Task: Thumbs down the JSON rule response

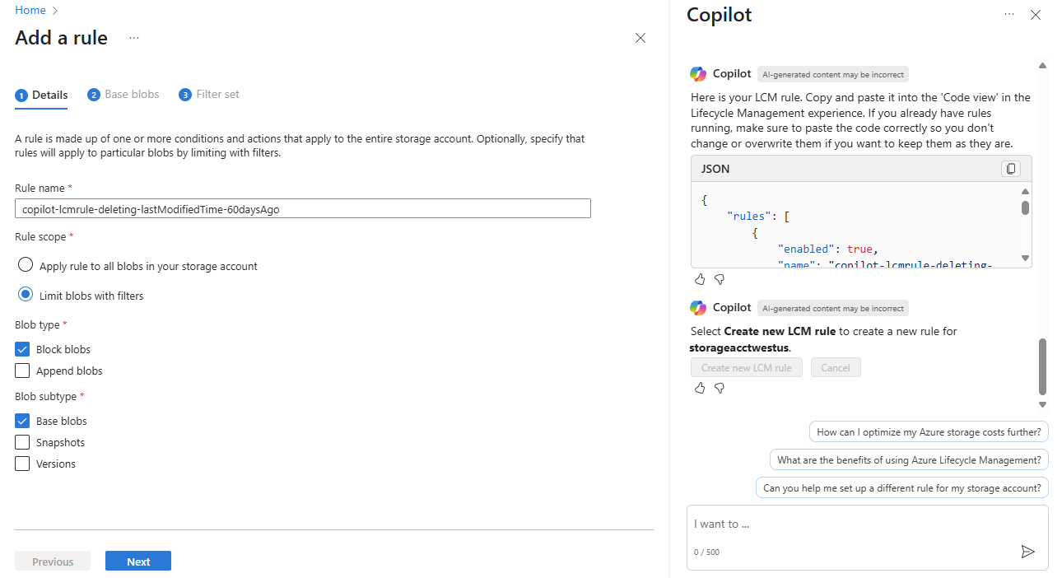Action: [720, 279]
